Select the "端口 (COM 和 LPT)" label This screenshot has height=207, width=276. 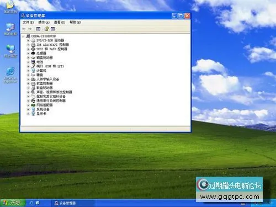pos(50,66)
